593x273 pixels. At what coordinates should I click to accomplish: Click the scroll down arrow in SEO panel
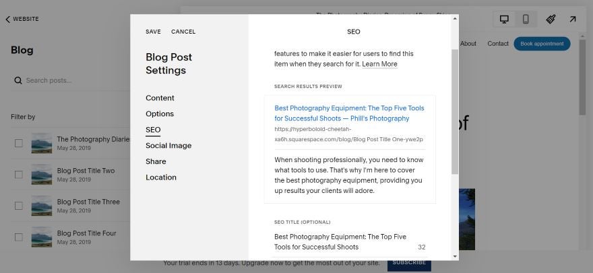[455, 257]
